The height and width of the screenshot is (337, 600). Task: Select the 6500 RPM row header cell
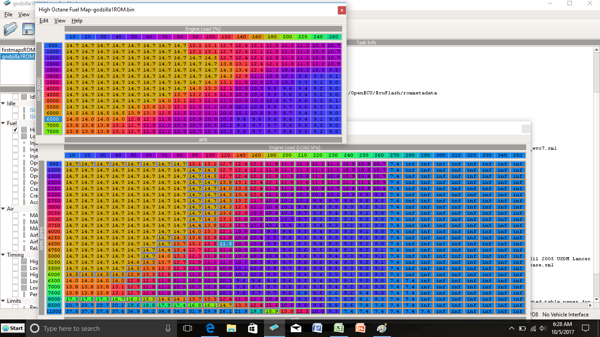tap(53, 119)
